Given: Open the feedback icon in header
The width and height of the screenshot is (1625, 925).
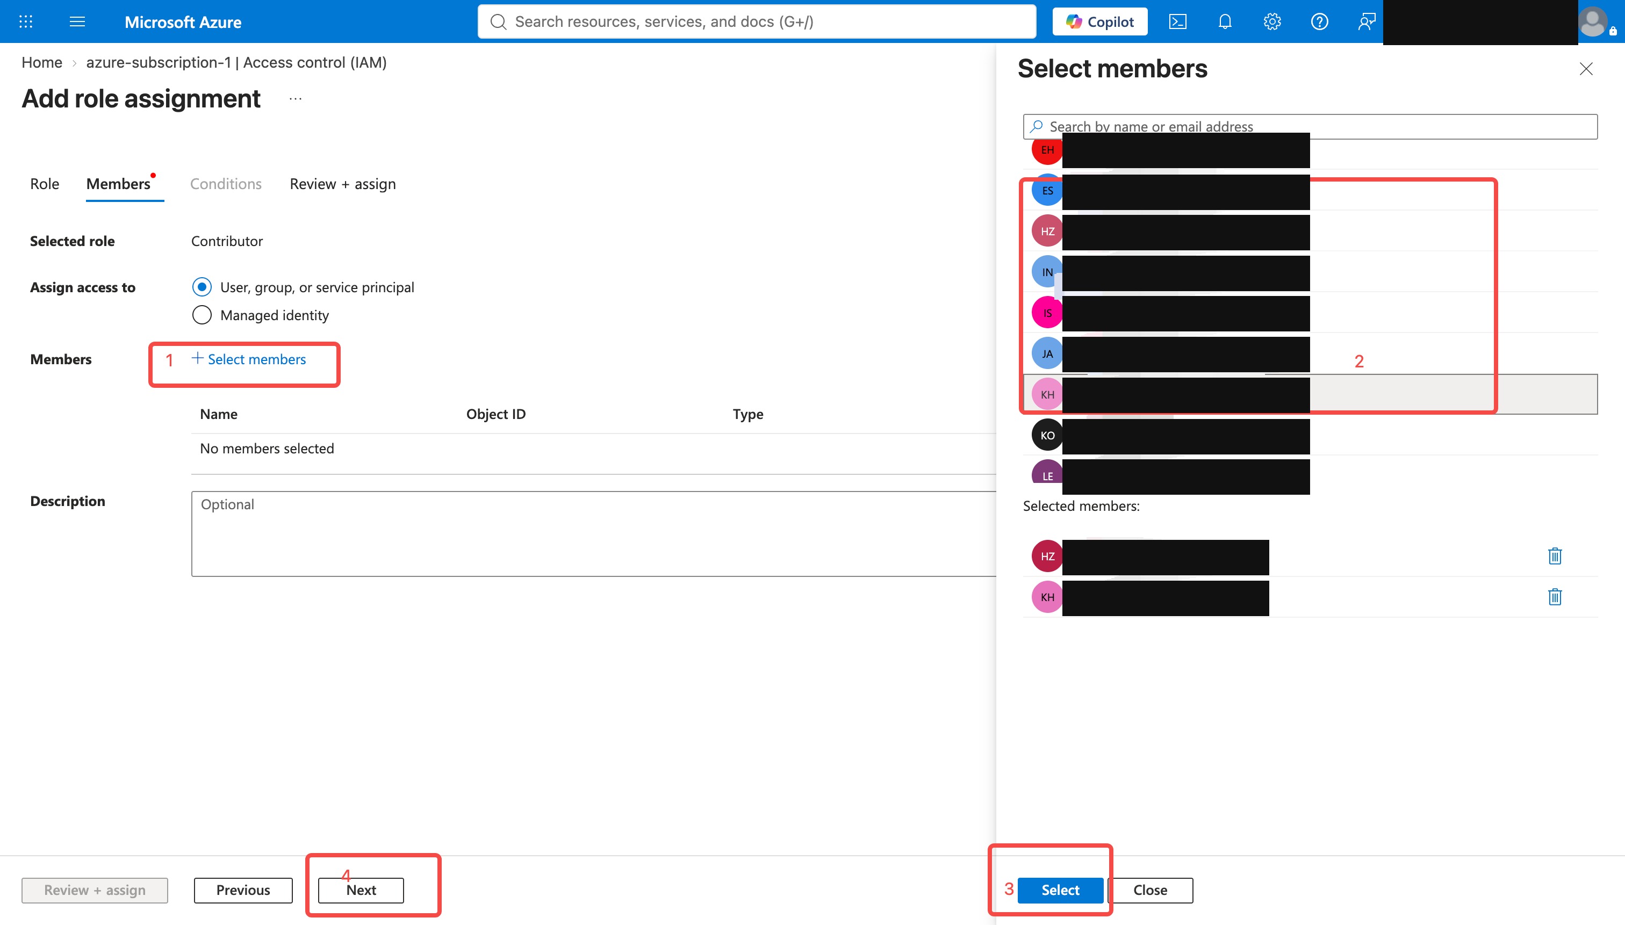Looking at the screenshot, I should 1367,21.
